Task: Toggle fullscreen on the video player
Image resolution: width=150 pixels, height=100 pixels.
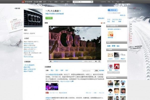Action: [x=99, y=61]
